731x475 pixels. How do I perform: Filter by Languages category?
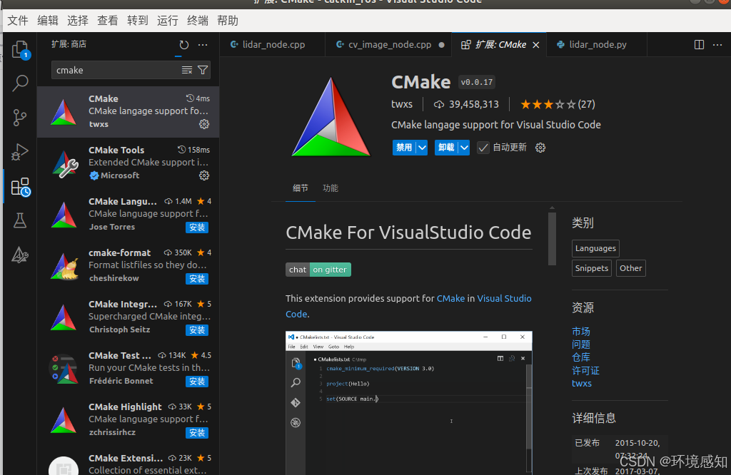coord(595,248)
